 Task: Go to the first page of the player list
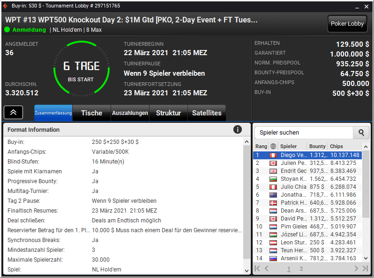257,269
